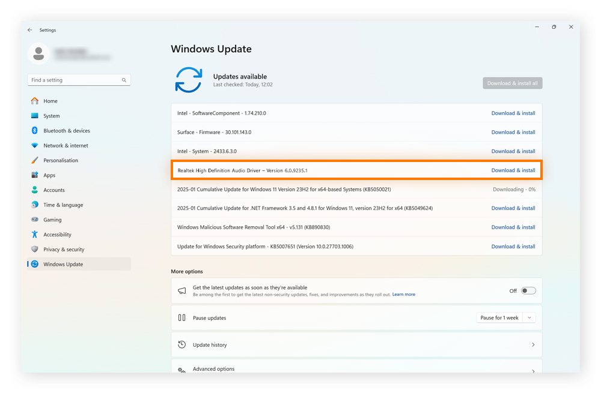Click the Accounts person icon
601x396 pixels.
coord(35,190)
